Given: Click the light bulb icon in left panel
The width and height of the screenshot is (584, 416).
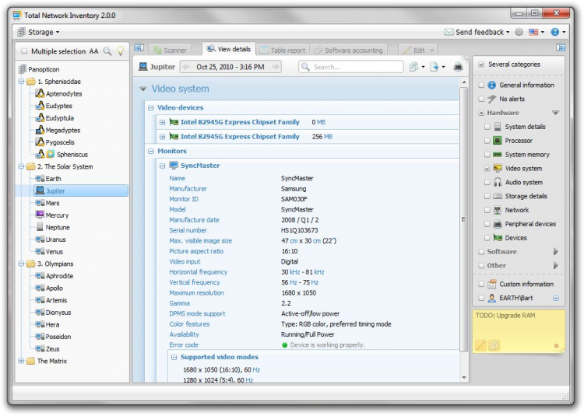Looking at the screenshot, I should [121, 51].
